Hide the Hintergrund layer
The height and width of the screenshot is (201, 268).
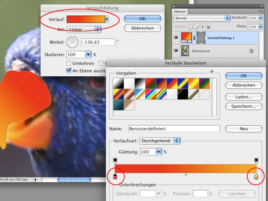coord(176,51)
